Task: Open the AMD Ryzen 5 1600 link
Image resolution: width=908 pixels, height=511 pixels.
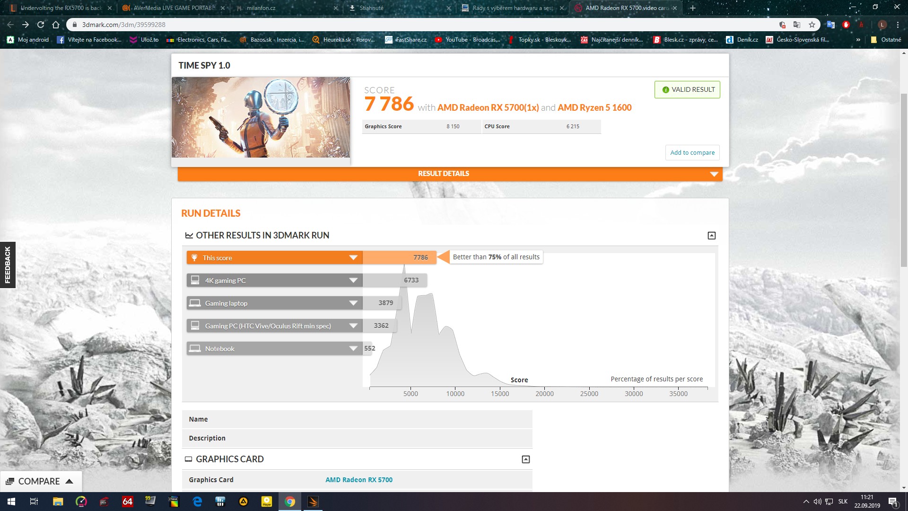Action: coord(594,108)
